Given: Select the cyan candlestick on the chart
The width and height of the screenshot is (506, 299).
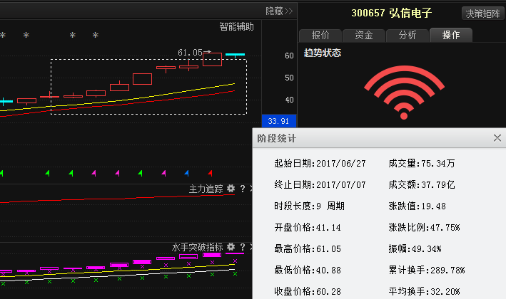Looking at the screenshot, I should point(235,55).
